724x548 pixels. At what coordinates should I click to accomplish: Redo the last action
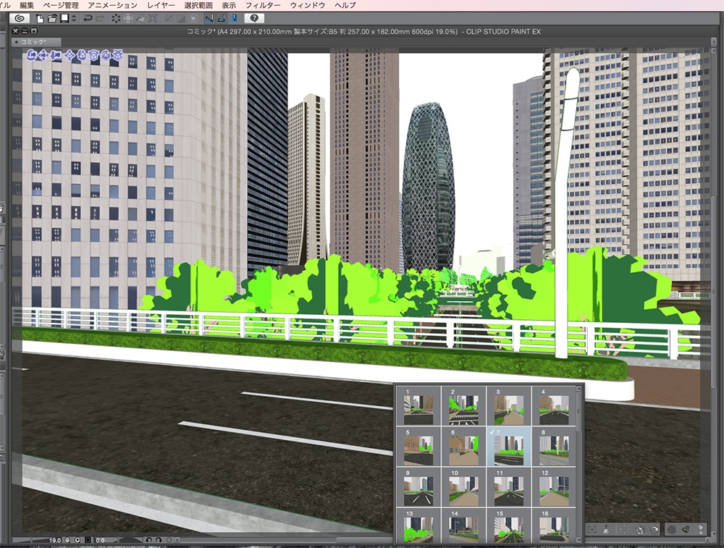pos(100,19)
